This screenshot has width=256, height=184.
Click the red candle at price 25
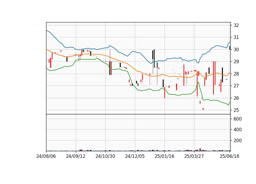click(x=203, y=109)
